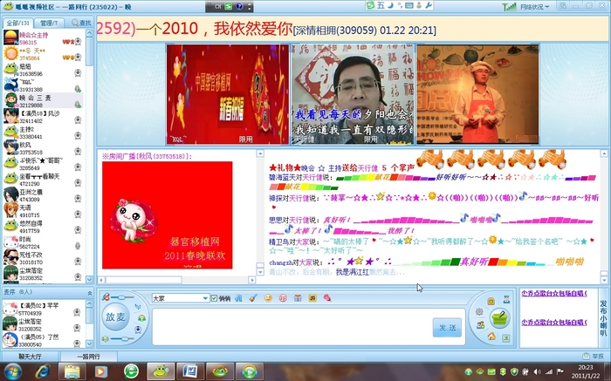611x381 pixels.
Task: Send the message with the 发送 button
Action: coord(447,328)
